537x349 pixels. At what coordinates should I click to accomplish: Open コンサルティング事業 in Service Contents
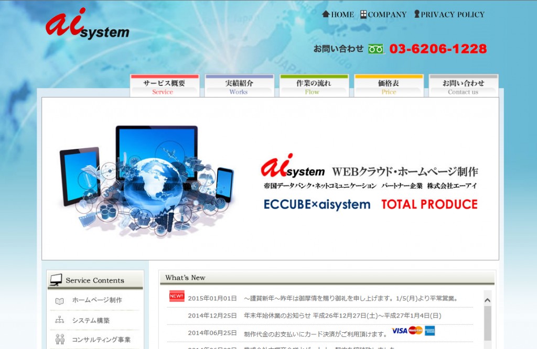tap(101, 340)
